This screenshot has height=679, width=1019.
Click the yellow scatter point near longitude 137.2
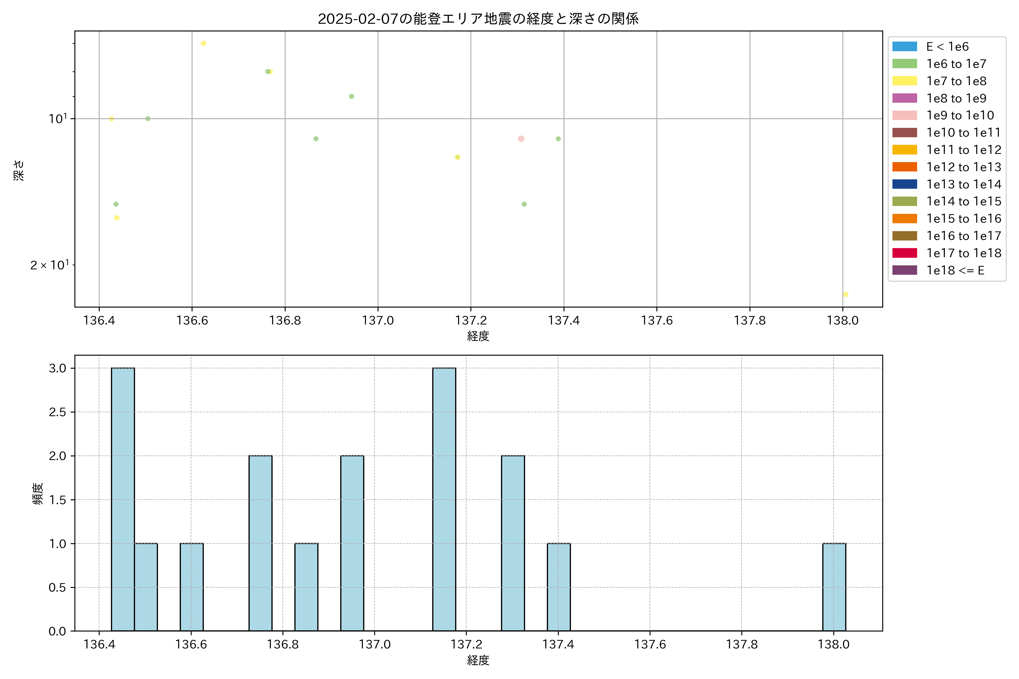tap(457, 157)
